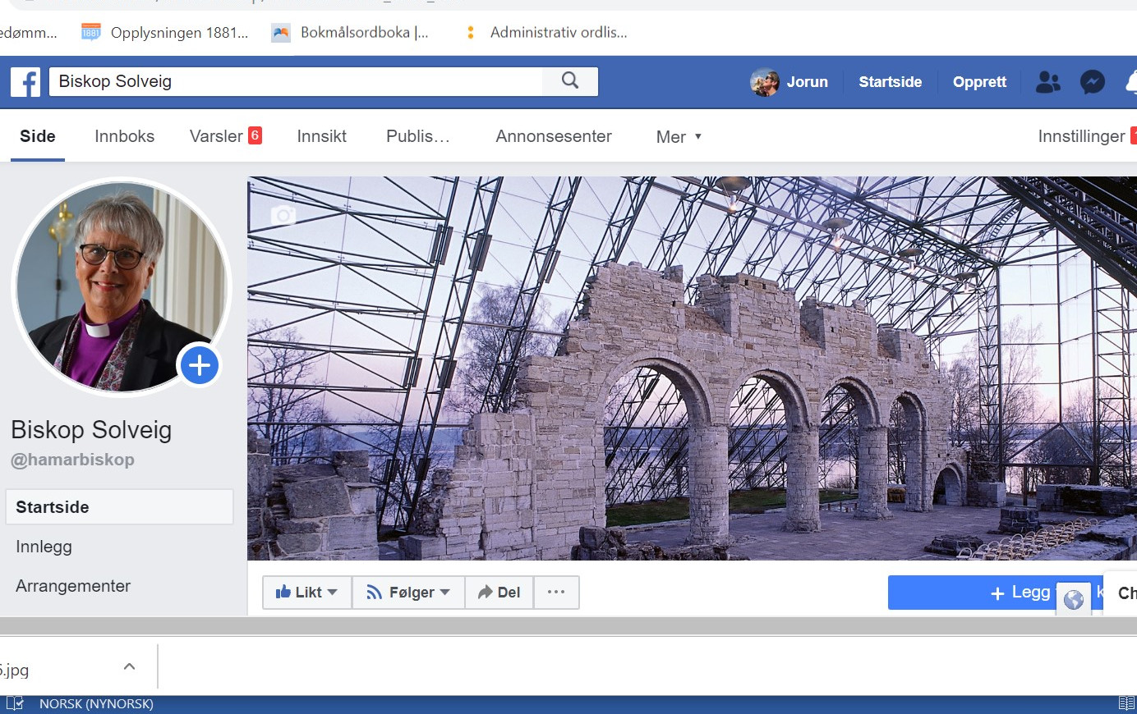Click the Del button
Viewport: 1137px width, 714px height.
pyautogui.click(x=499, y=592)
